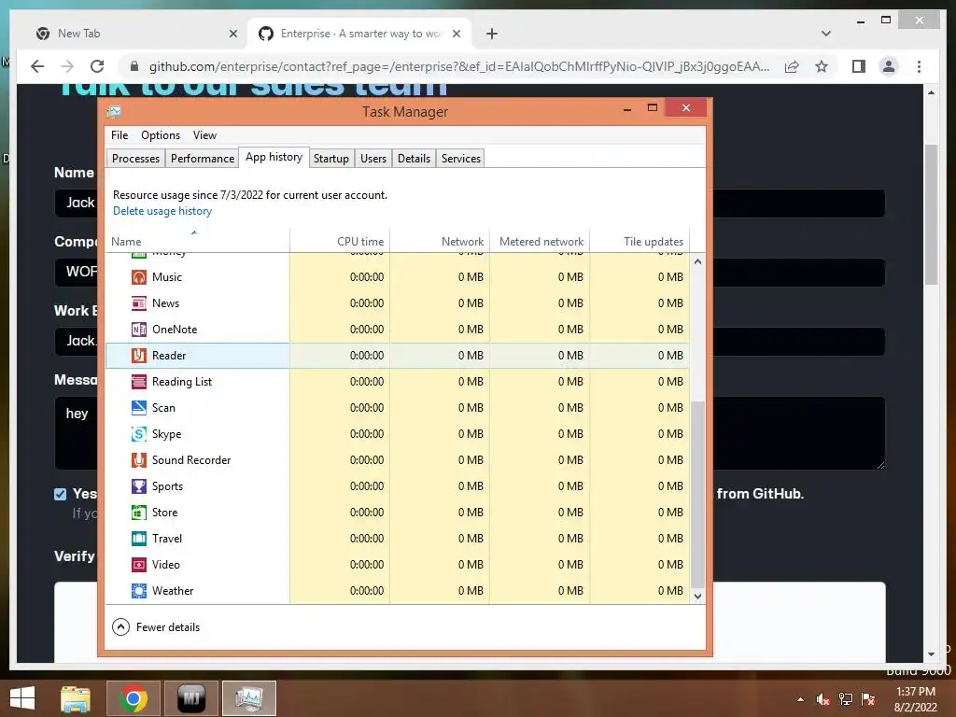This screenshot has width=956, height=717.
Task: Open Chrome side panel
Action: 859,66
